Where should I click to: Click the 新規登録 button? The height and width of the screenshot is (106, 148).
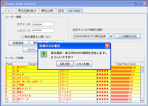click(18, 43)
